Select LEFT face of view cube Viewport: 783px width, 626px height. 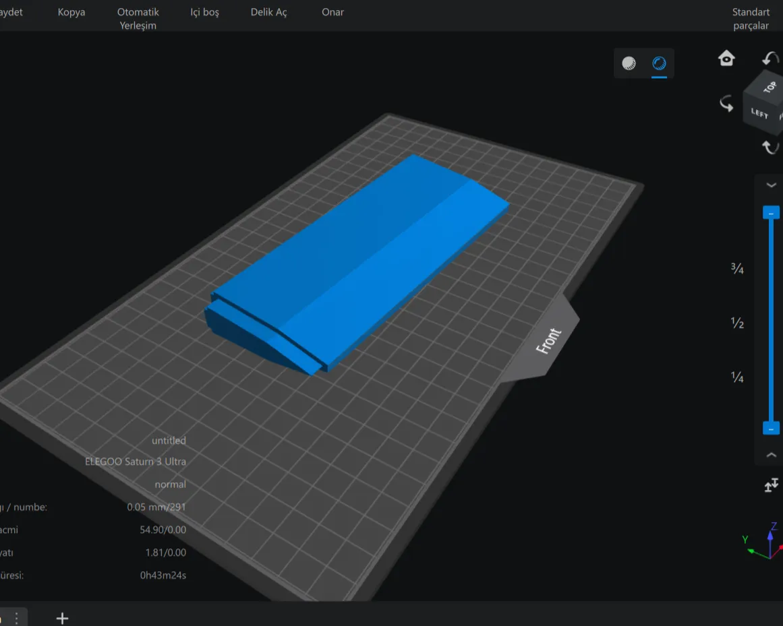pyautogui.click(x=759, y=113)
